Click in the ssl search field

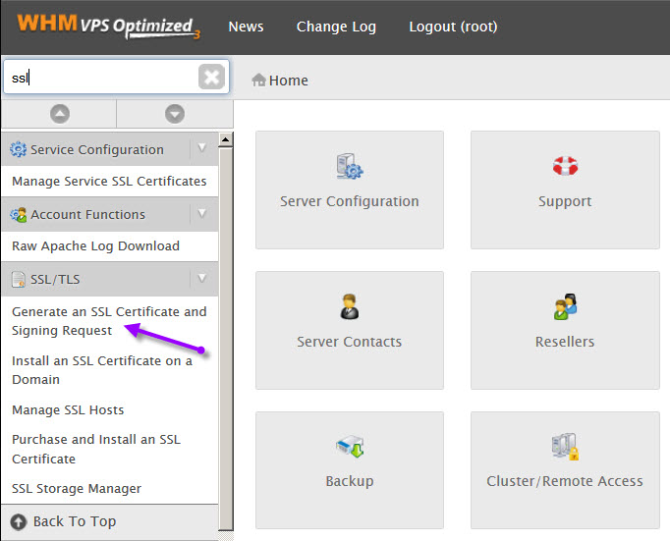[x=98, y=78]
